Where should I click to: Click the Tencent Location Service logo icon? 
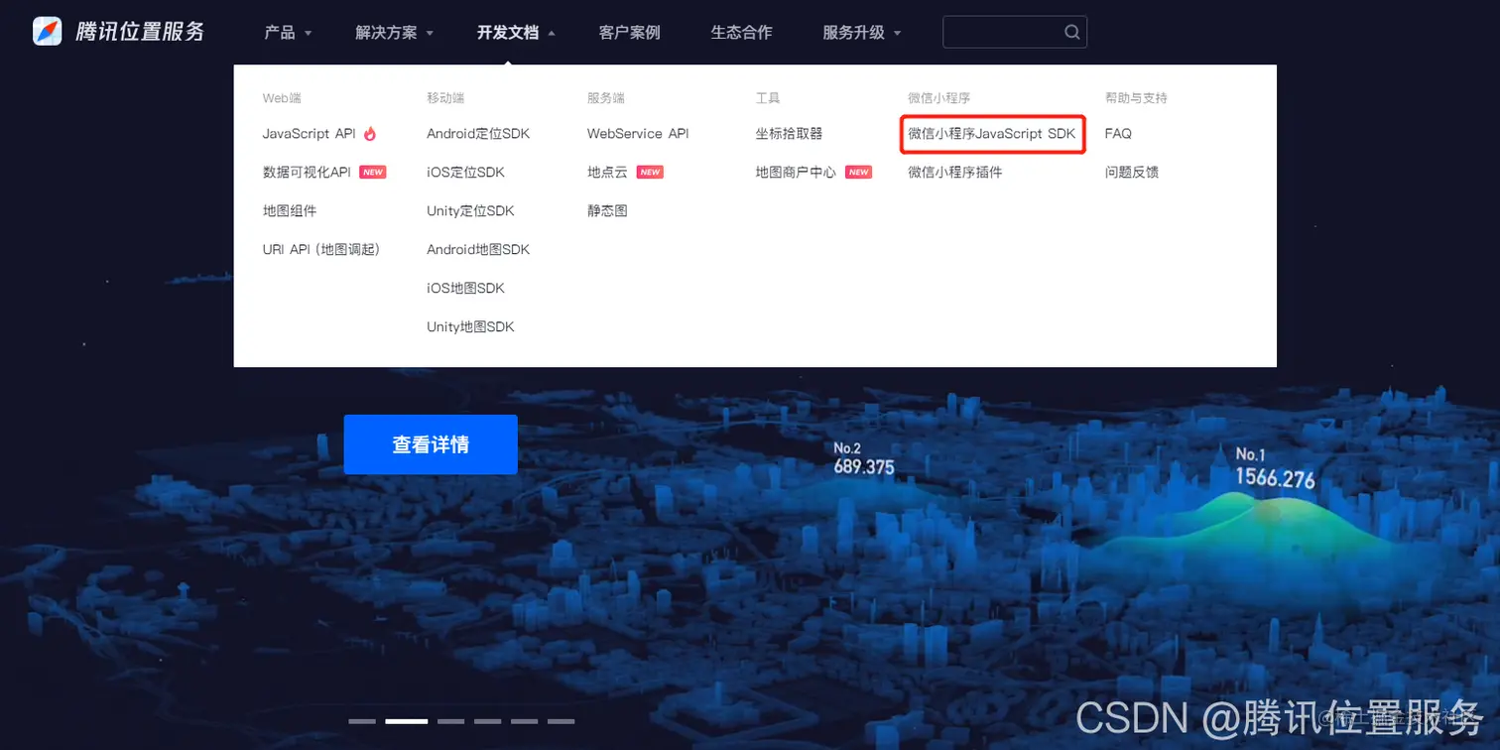point(48,32)
